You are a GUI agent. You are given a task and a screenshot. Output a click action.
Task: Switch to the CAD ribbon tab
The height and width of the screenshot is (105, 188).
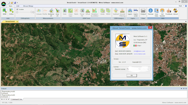point(18,6)
